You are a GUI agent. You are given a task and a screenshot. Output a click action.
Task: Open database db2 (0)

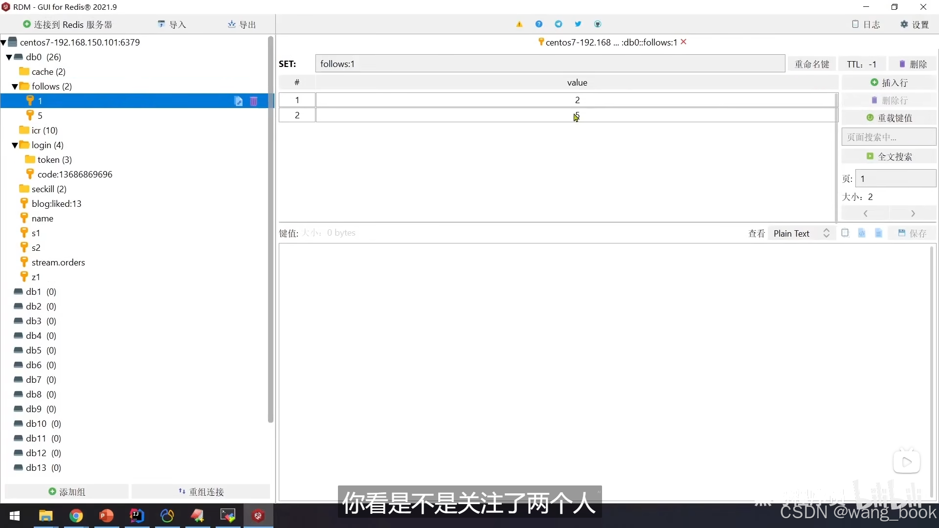point(35,307)
